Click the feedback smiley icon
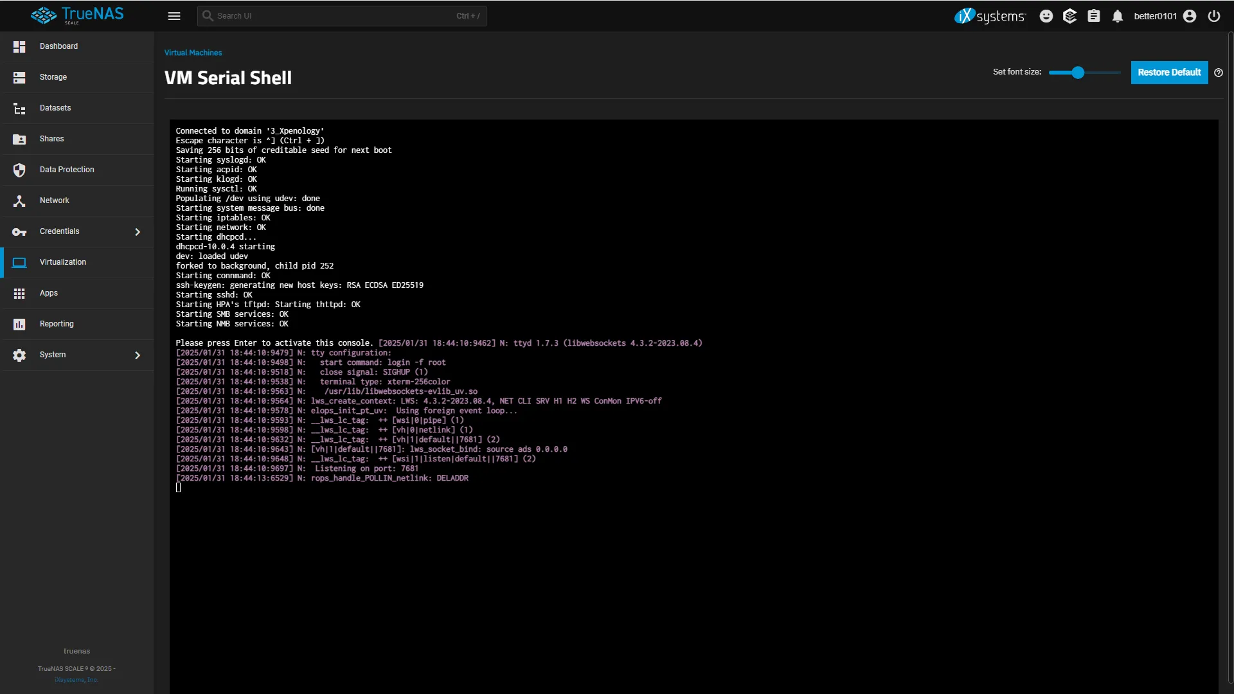 tap(1046, 16)
